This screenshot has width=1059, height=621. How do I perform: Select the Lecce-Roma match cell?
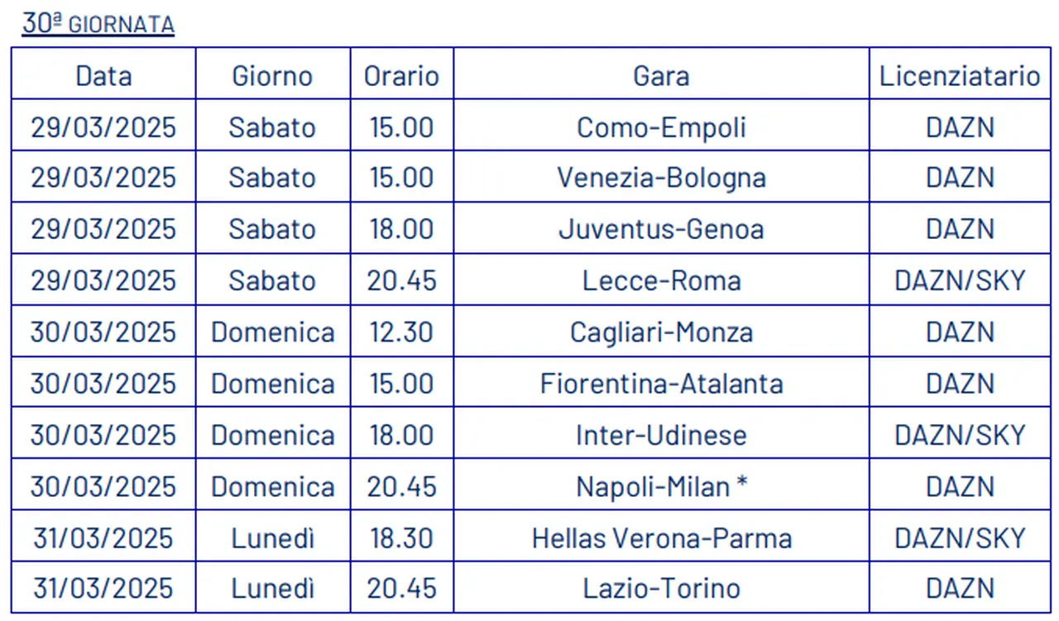[661, 280]
